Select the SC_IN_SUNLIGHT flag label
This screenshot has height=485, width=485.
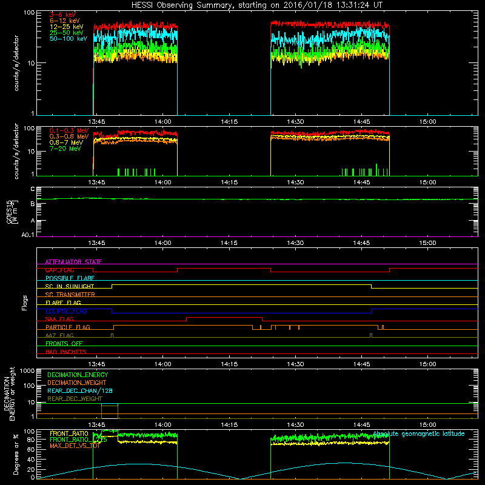pyautogui.click(x=70, y=286)
